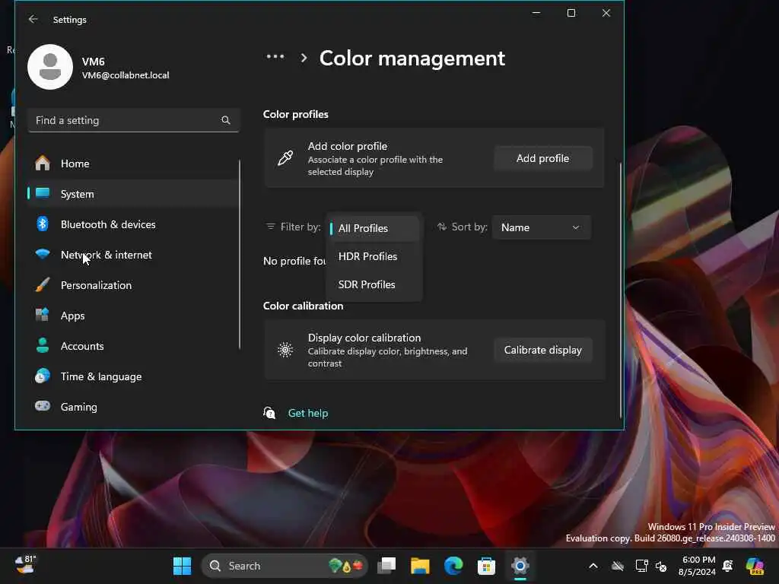Click the Find a setting search field
Screen dimensions: 779x584
click(133, 120)
